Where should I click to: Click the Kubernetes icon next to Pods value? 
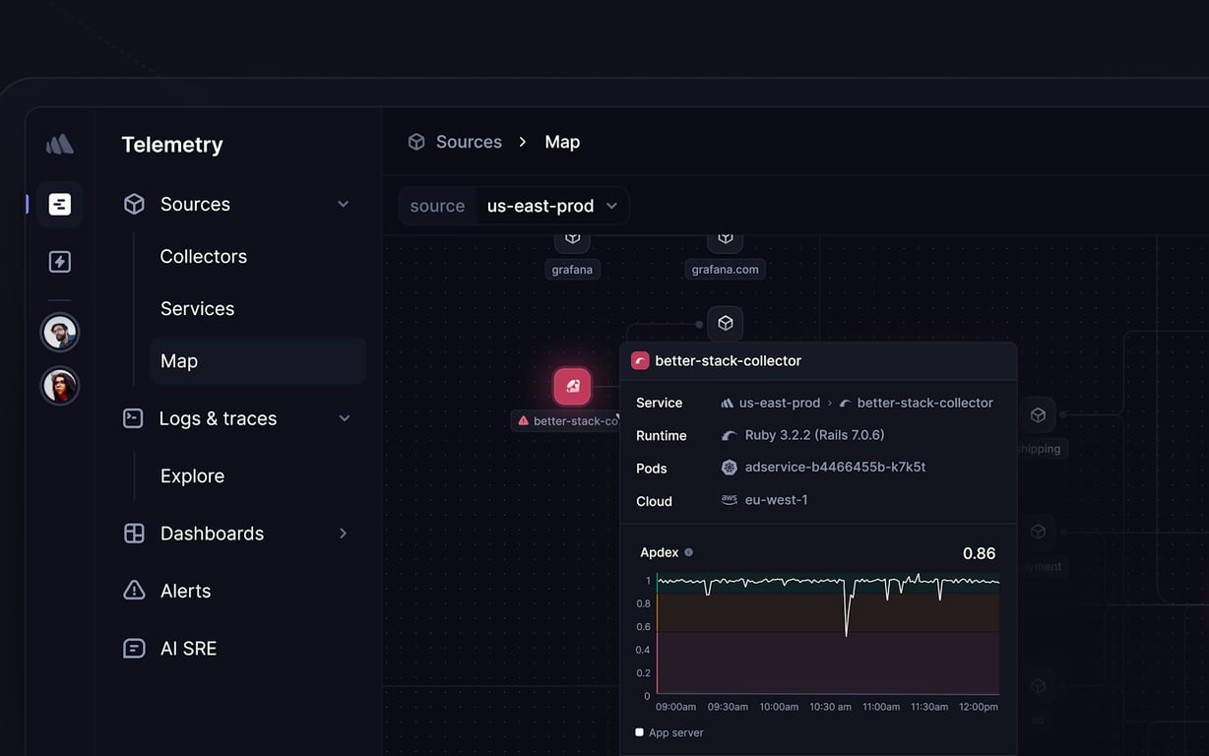pos(730,468)
